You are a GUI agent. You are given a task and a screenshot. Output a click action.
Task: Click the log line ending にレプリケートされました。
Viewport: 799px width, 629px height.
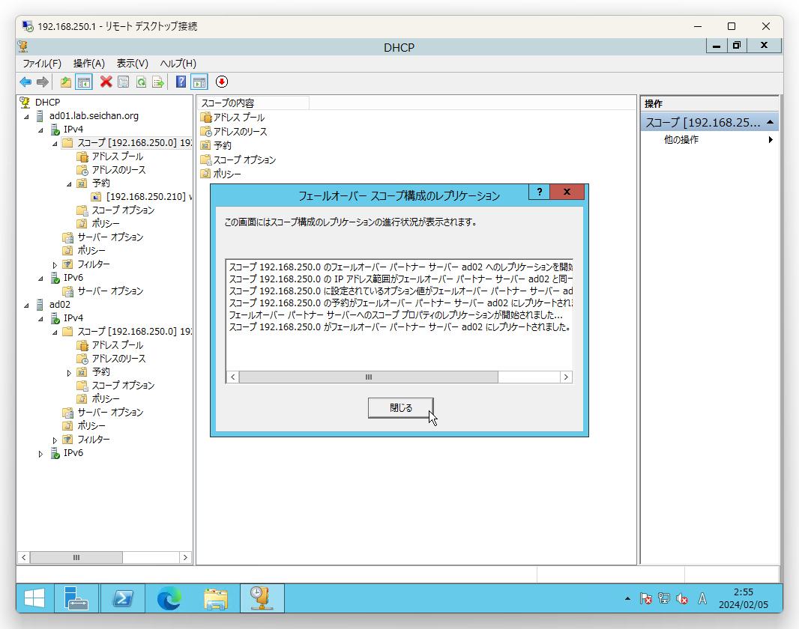(399, 326)
